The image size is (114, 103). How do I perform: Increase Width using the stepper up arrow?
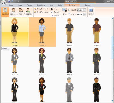coord(85,14)
